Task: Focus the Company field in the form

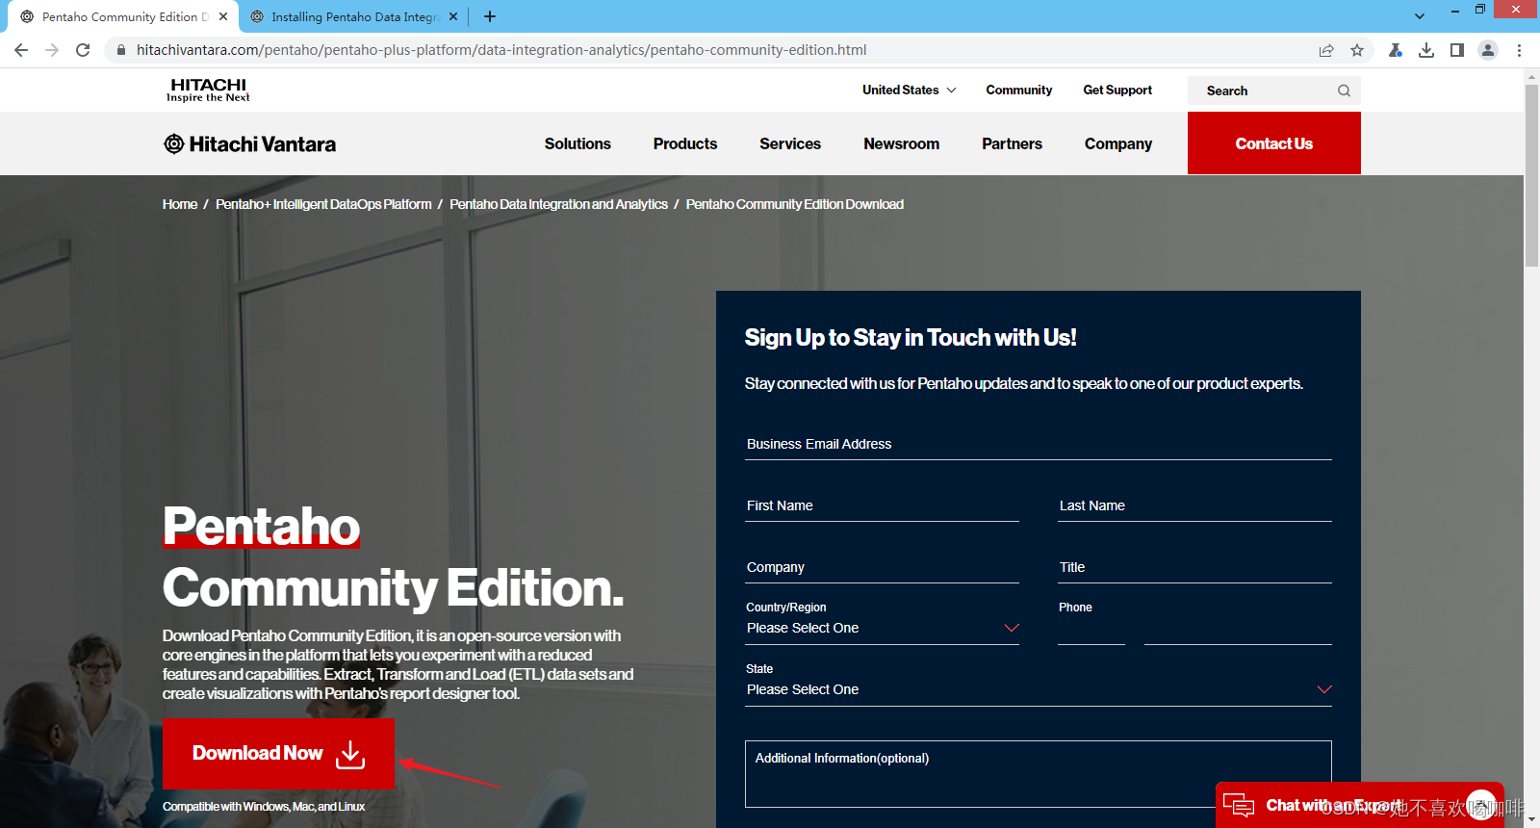Action: pyautogui.click(x=882, y=567)
